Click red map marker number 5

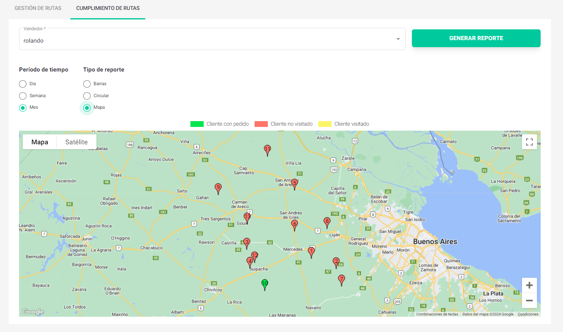294,184
